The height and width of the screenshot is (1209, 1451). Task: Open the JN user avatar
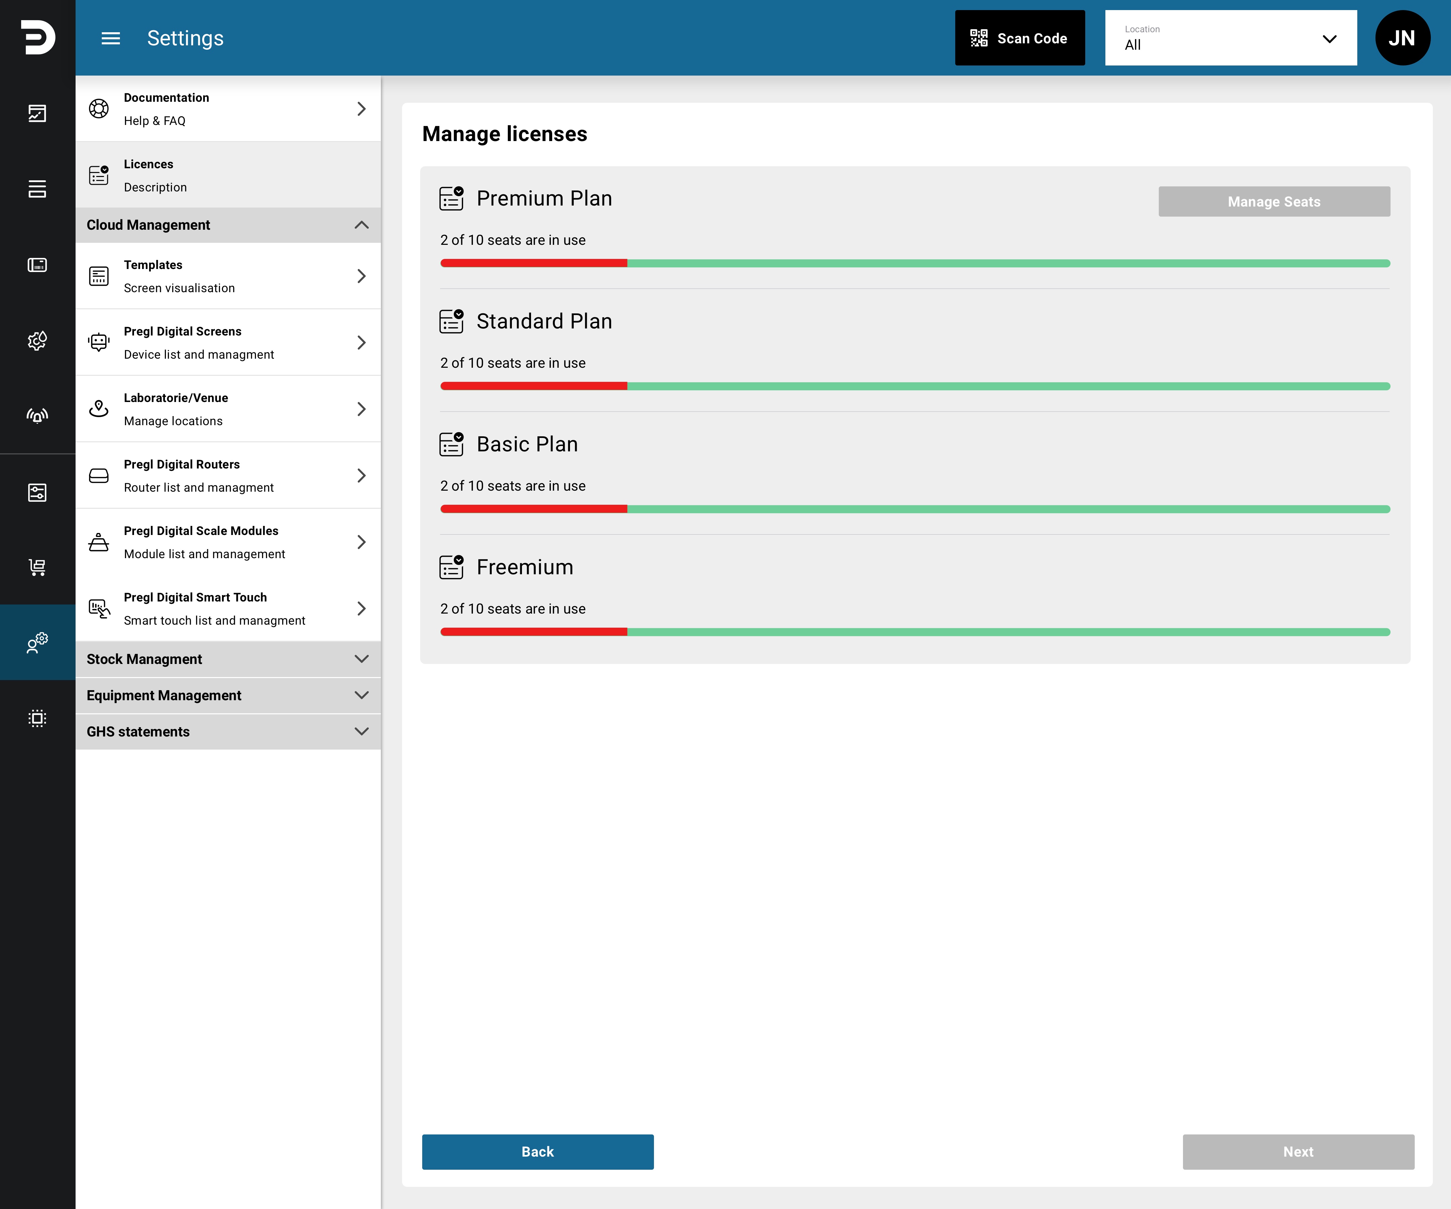(1403, 38)
